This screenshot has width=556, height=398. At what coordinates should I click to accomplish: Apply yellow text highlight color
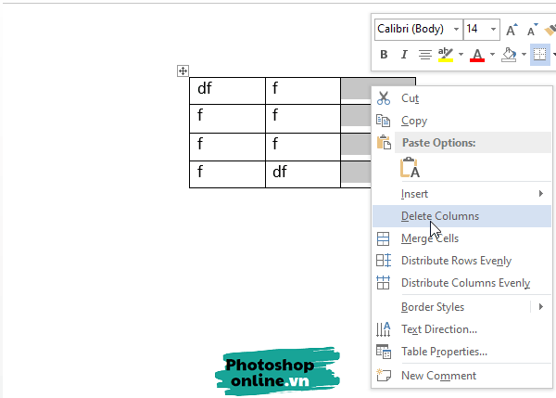point(446,56)
